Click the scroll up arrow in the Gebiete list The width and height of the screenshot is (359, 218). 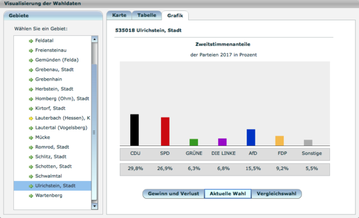94,39
